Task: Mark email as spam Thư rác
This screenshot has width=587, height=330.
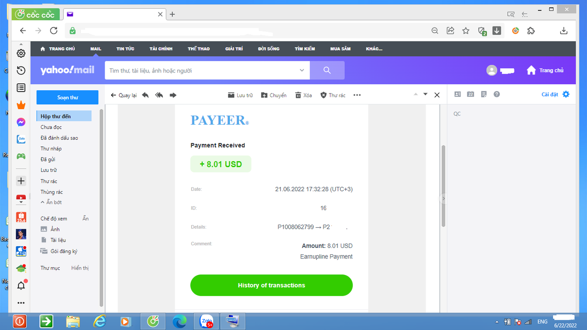Action: (333, 95)
